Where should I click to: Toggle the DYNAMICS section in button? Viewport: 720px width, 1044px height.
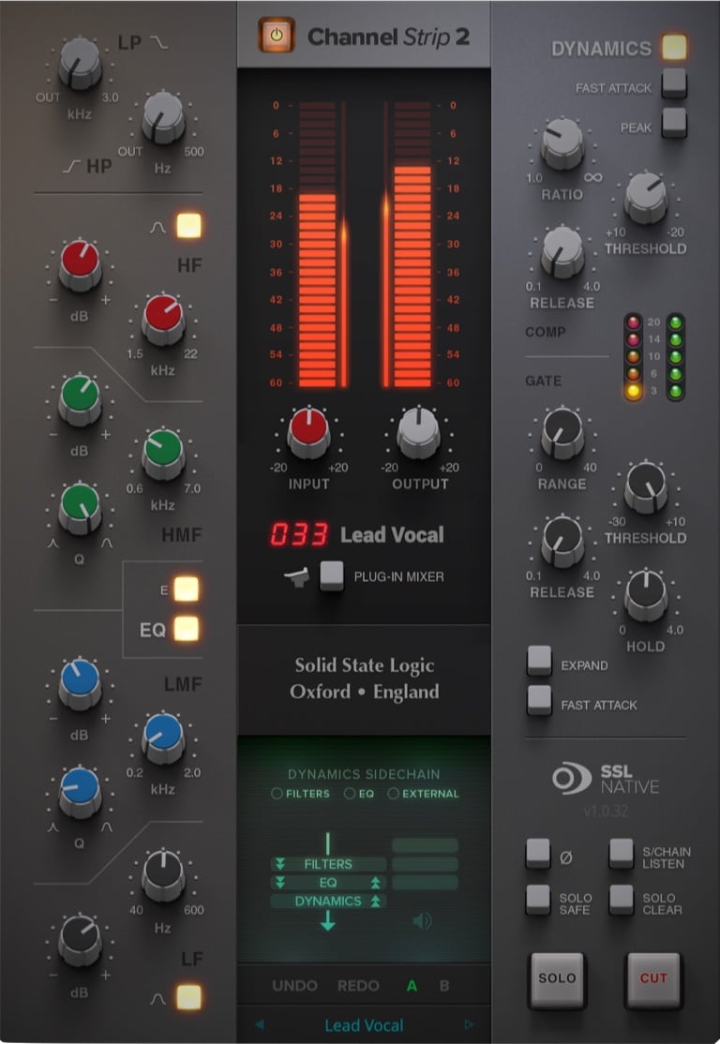(x=674, y=47)
